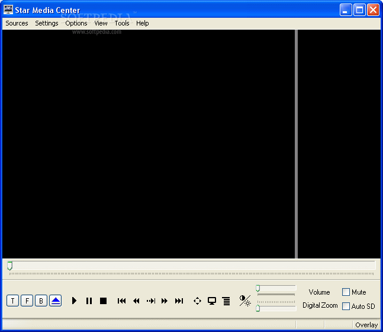Rewind using the double-left arrows

pos(136,301)
